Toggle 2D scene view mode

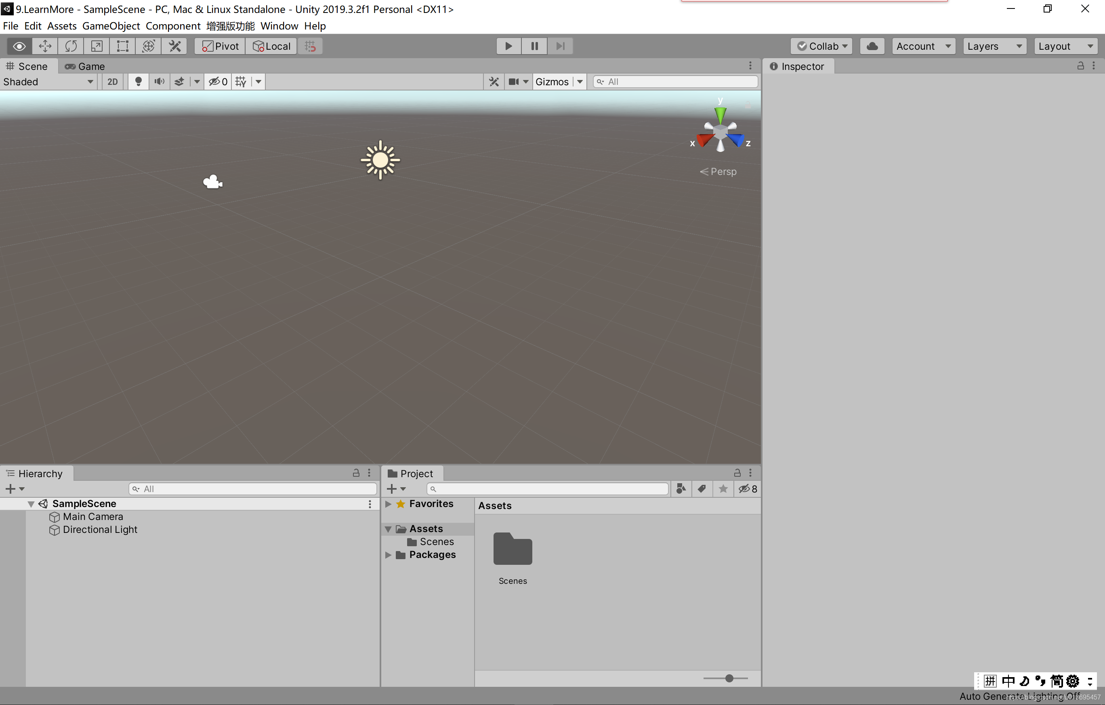(112, 82)
